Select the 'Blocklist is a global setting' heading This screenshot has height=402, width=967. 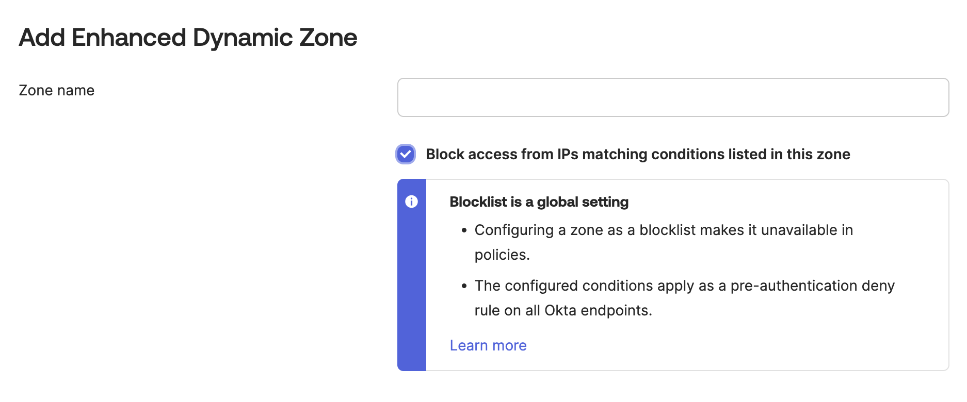pyautogui.click(x=539, y=202)
